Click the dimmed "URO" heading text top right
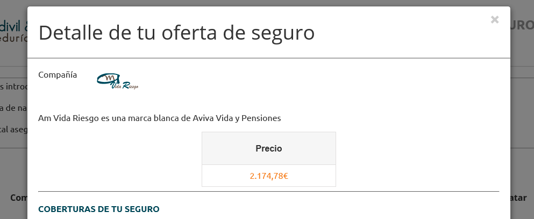This screenshot has width=534, height=219. point(522,25)
